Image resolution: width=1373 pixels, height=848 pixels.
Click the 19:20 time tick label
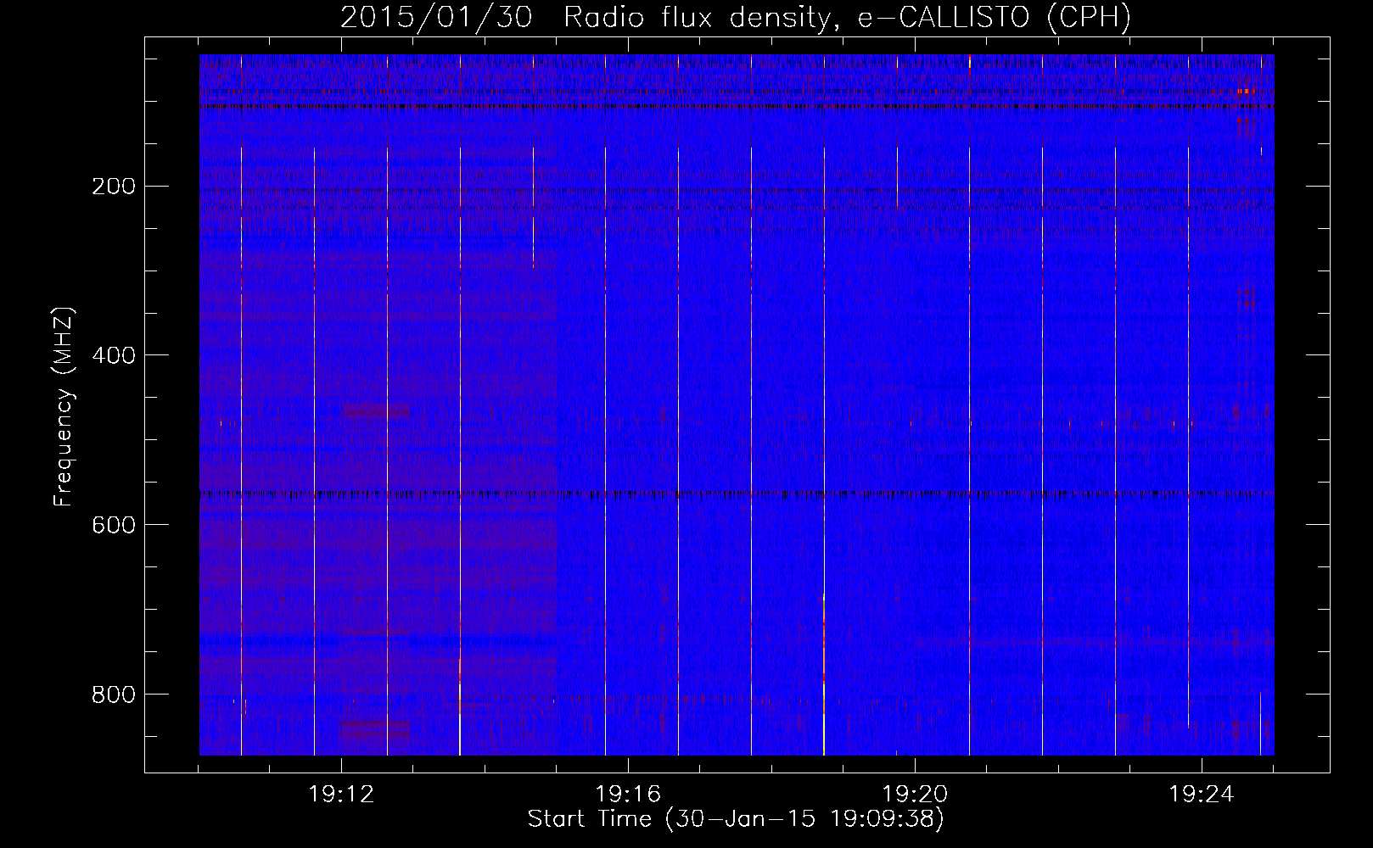pyautogui.click(x=915, y=795)
